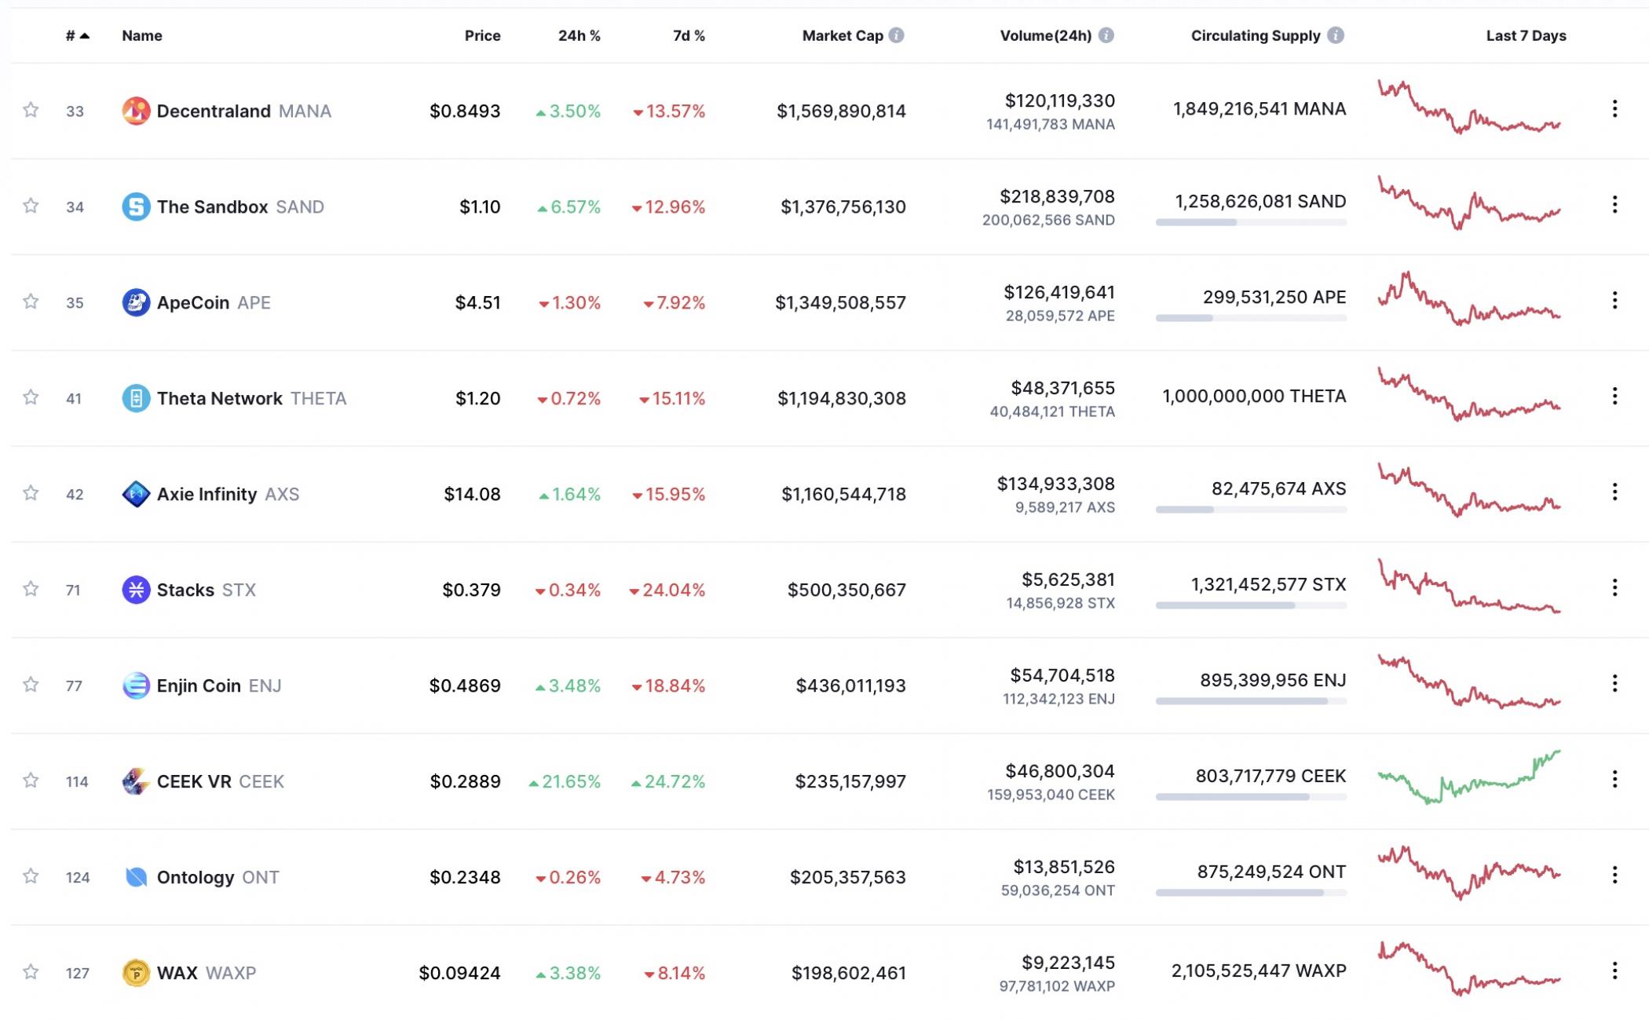Open Stacks row three-dot menu

point(1614,588)
